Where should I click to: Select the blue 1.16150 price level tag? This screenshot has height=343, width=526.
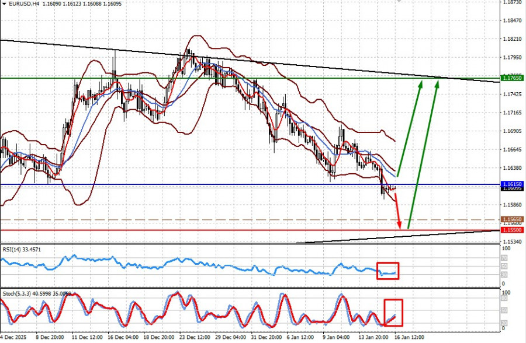pos(512,184)
